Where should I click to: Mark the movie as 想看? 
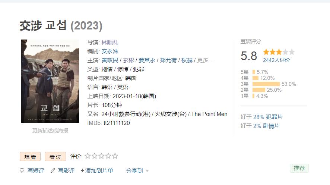click(30, 157)
